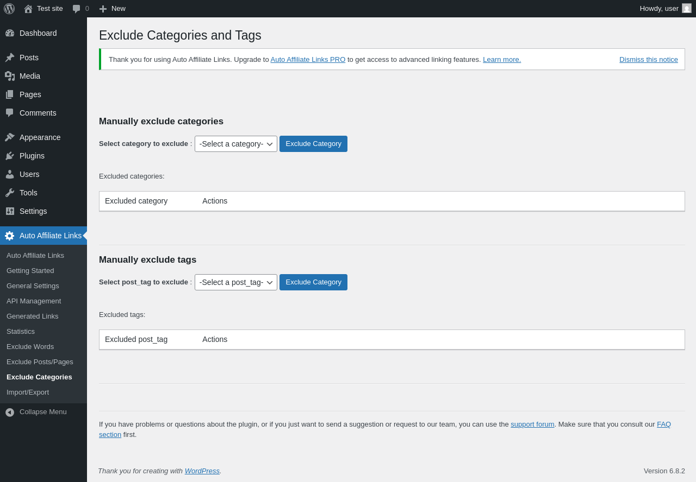Click the WordPress footer link
Image resolution: width=696 pixels, height=482 pixels.
point(202,471)
